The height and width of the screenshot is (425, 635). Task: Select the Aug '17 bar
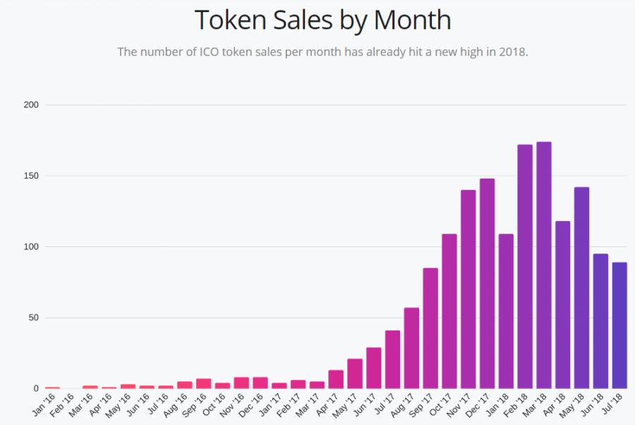coord(411,349)
